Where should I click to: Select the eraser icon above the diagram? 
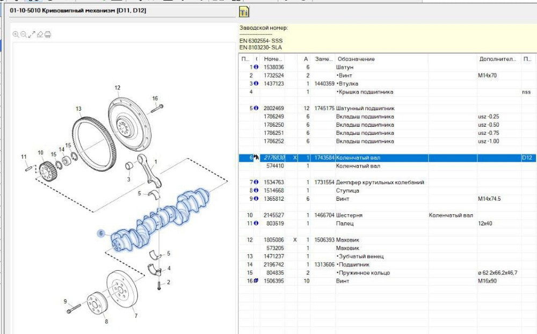pyautogui.click(x=40, y=35)
